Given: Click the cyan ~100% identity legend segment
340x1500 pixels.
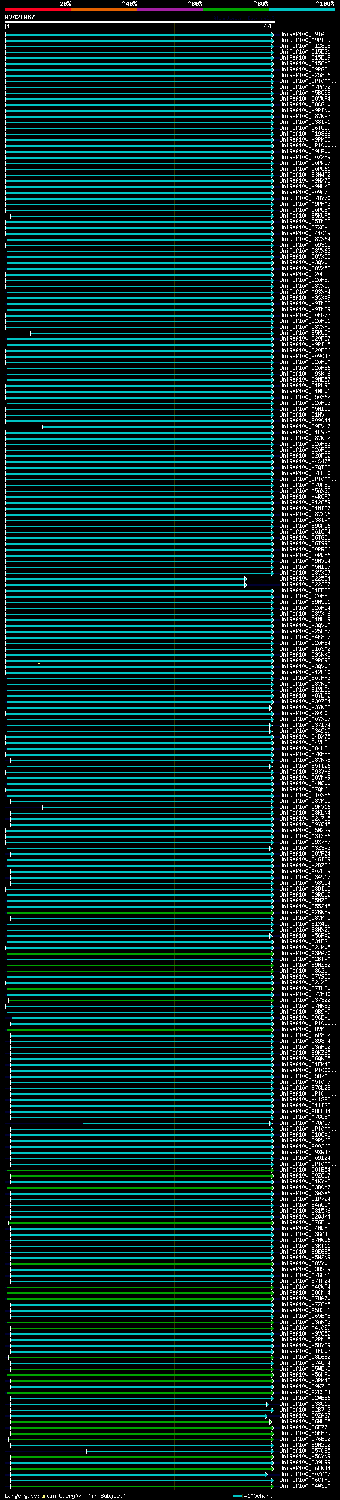Looking at the screenshot, I should [302, 10].
